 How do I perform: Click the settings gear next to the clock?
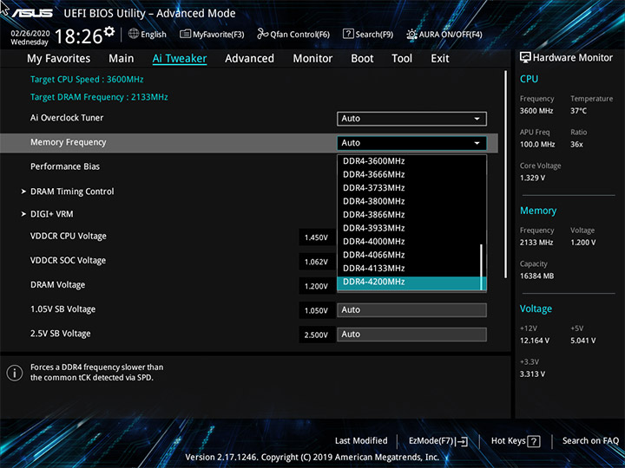[109, 31]
